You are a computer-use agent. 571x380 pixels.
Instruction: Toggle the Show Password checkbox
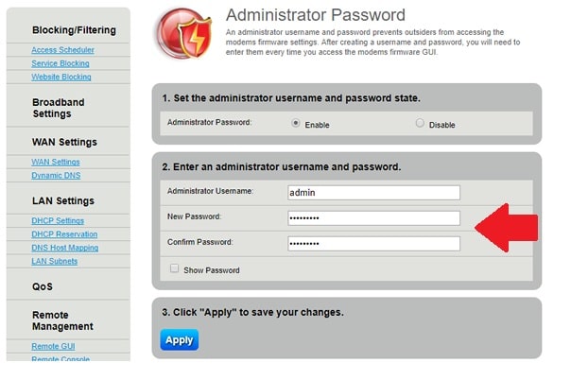pos(174,268)
